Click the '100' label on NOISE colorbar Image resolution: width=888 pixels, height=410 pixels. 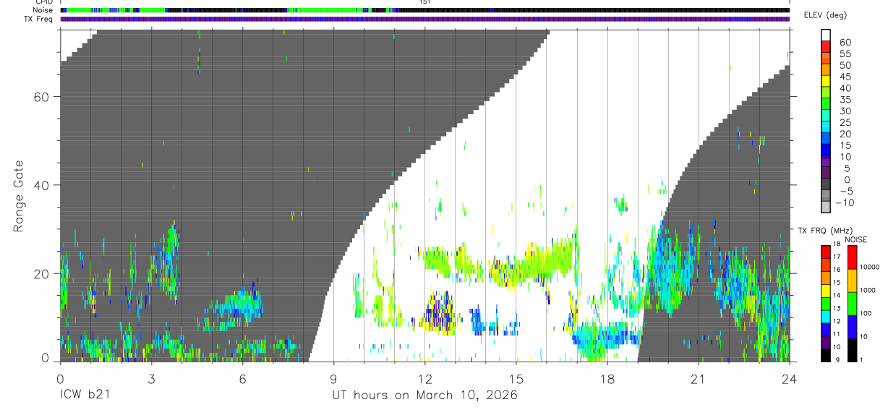coord(867,313)
